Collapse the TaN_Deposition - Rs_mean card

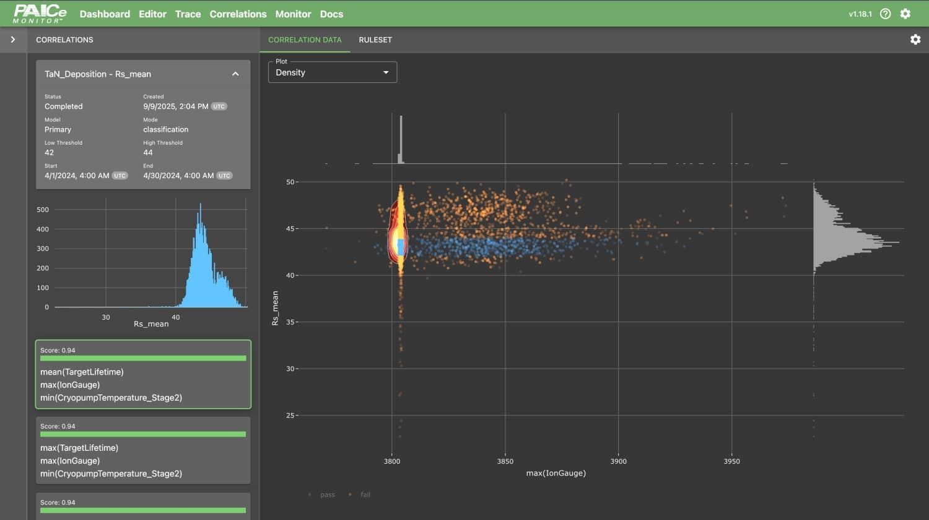point(235,74)
